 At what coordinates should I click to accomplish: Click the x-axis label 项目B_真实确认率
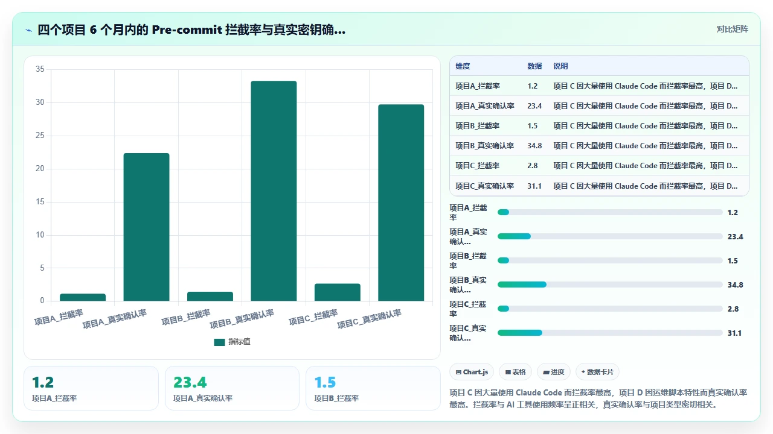click(x=242, y=319)
